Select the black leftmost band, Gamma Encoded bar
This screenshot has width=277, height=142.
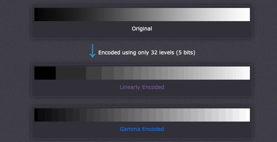point(36,115)
